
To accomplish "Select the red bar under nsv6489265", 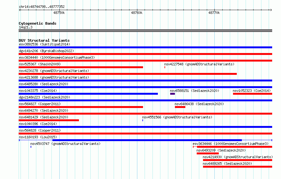I will [237, 167].
